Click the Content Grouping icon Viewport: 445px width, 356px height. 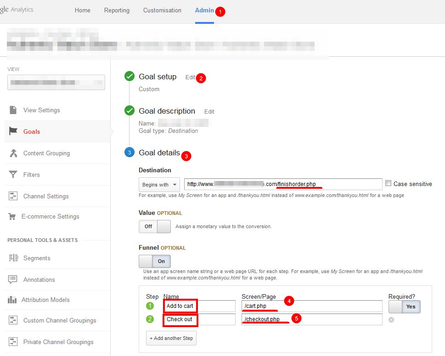click(x=13, y=153)
